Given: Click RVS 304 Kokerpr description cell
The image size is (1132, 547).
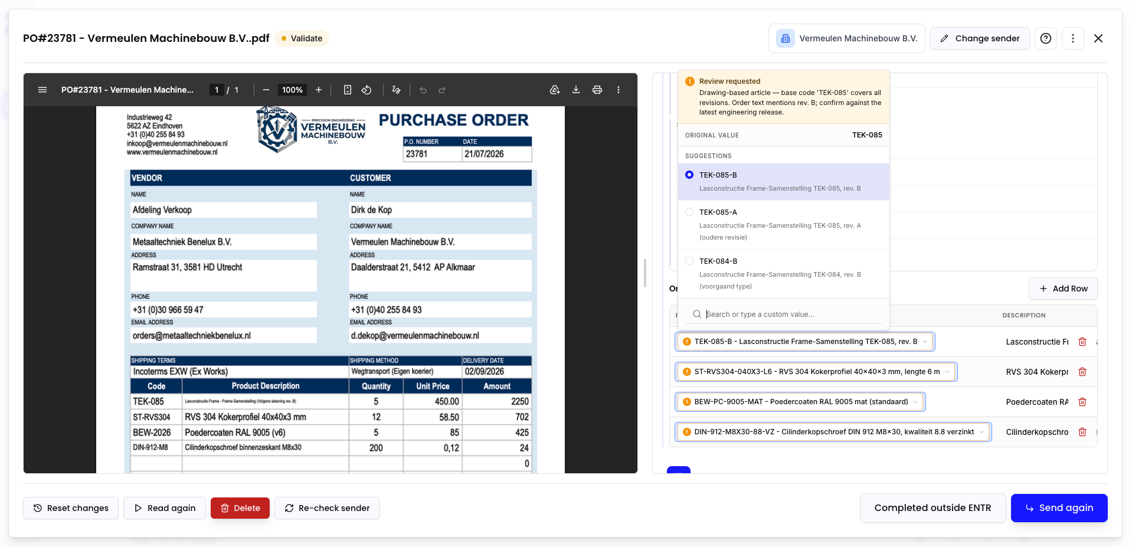Looking at the screenshot, I should (1037, 372).
